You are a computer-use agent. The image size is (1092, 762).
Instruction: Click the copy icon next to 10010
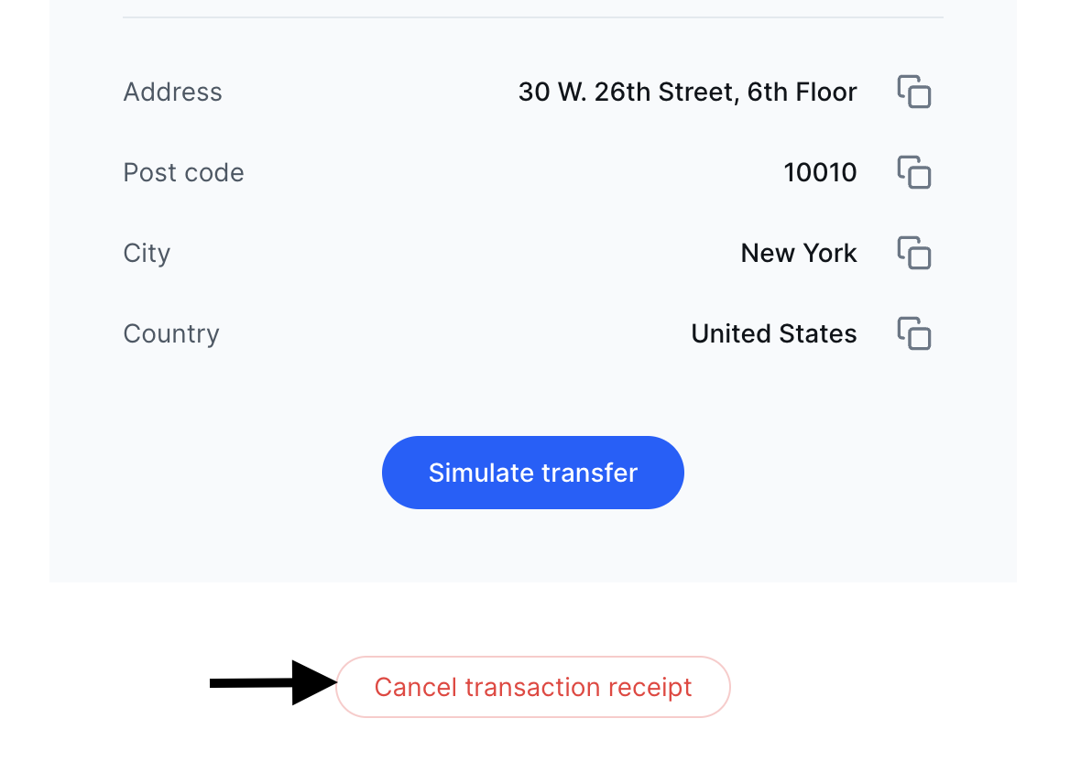click(913, 172)
